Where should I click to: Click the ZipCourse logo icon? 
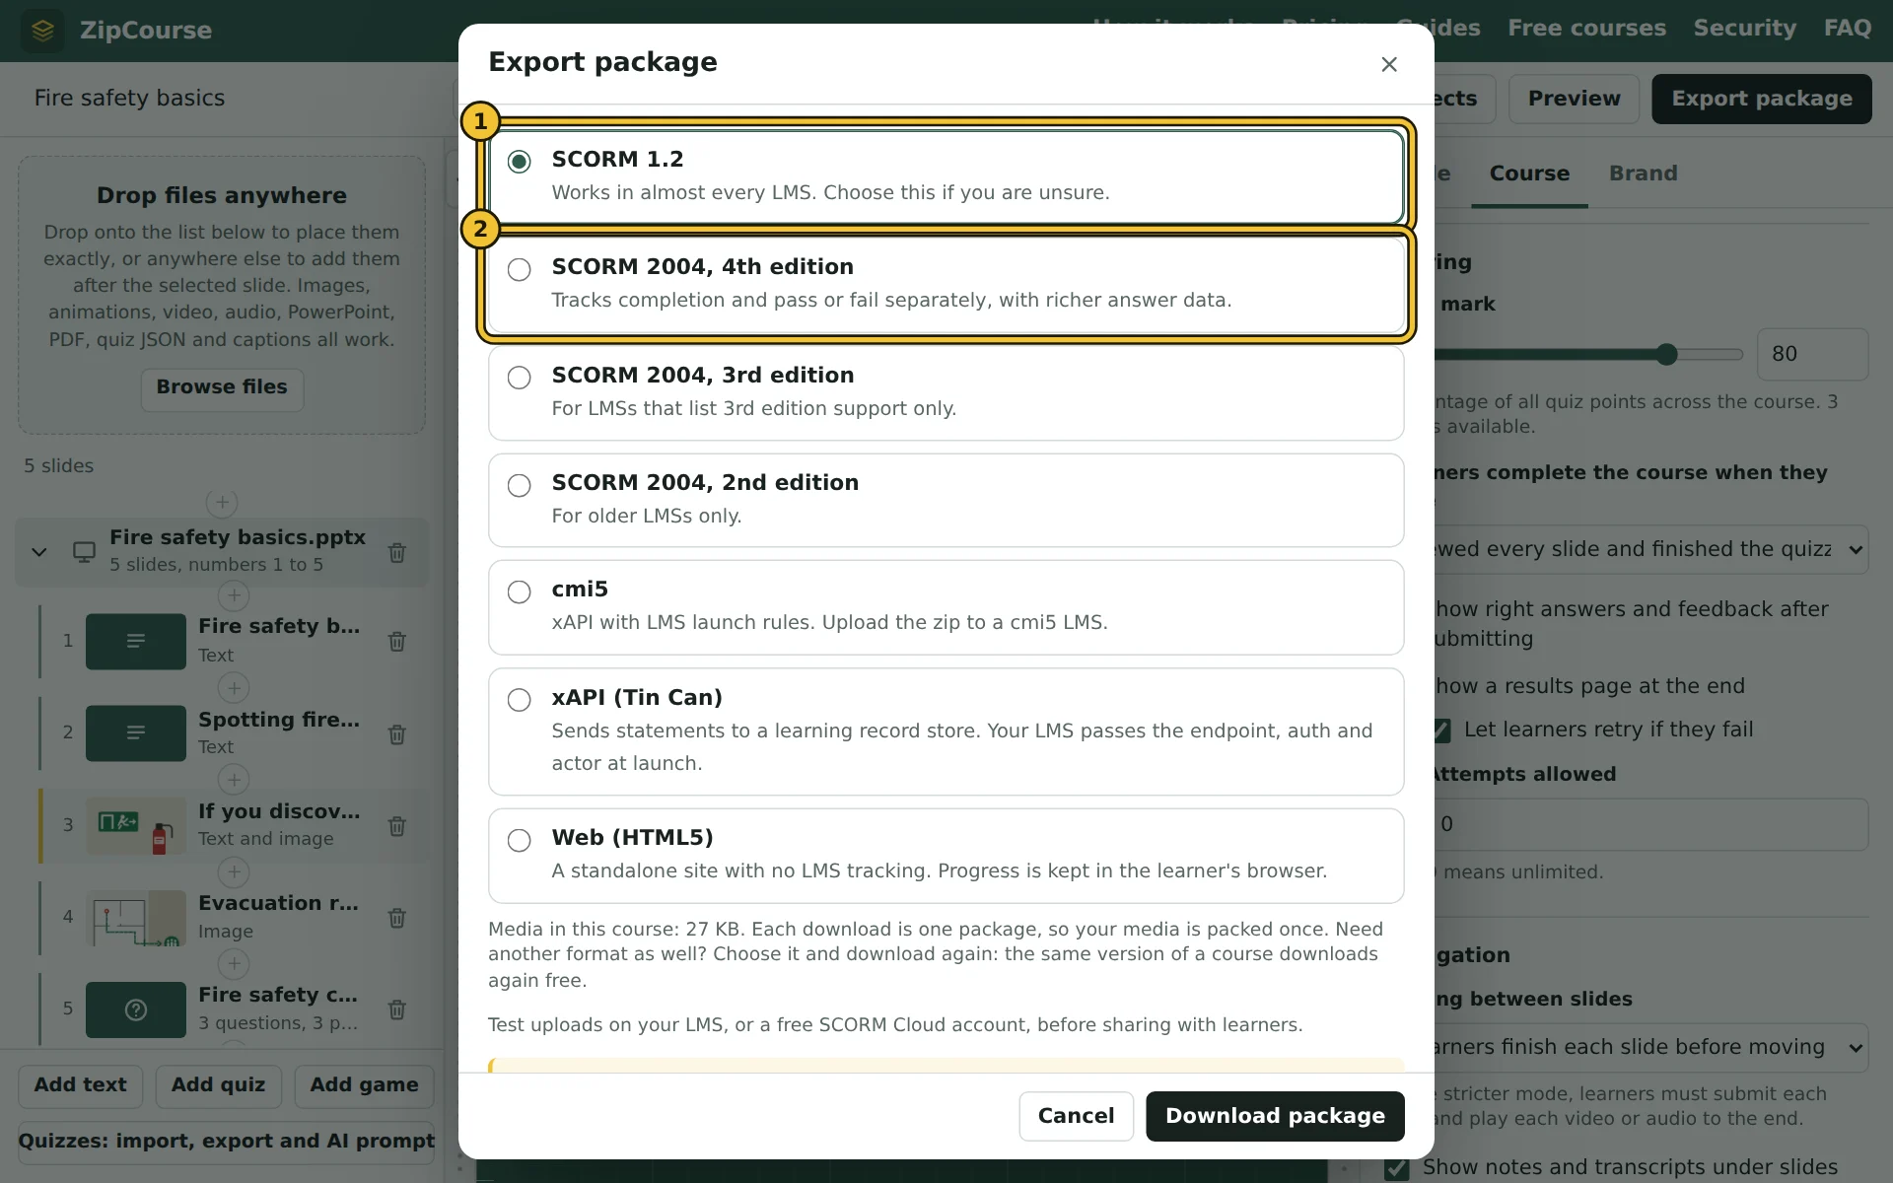[x=42, y=30]
